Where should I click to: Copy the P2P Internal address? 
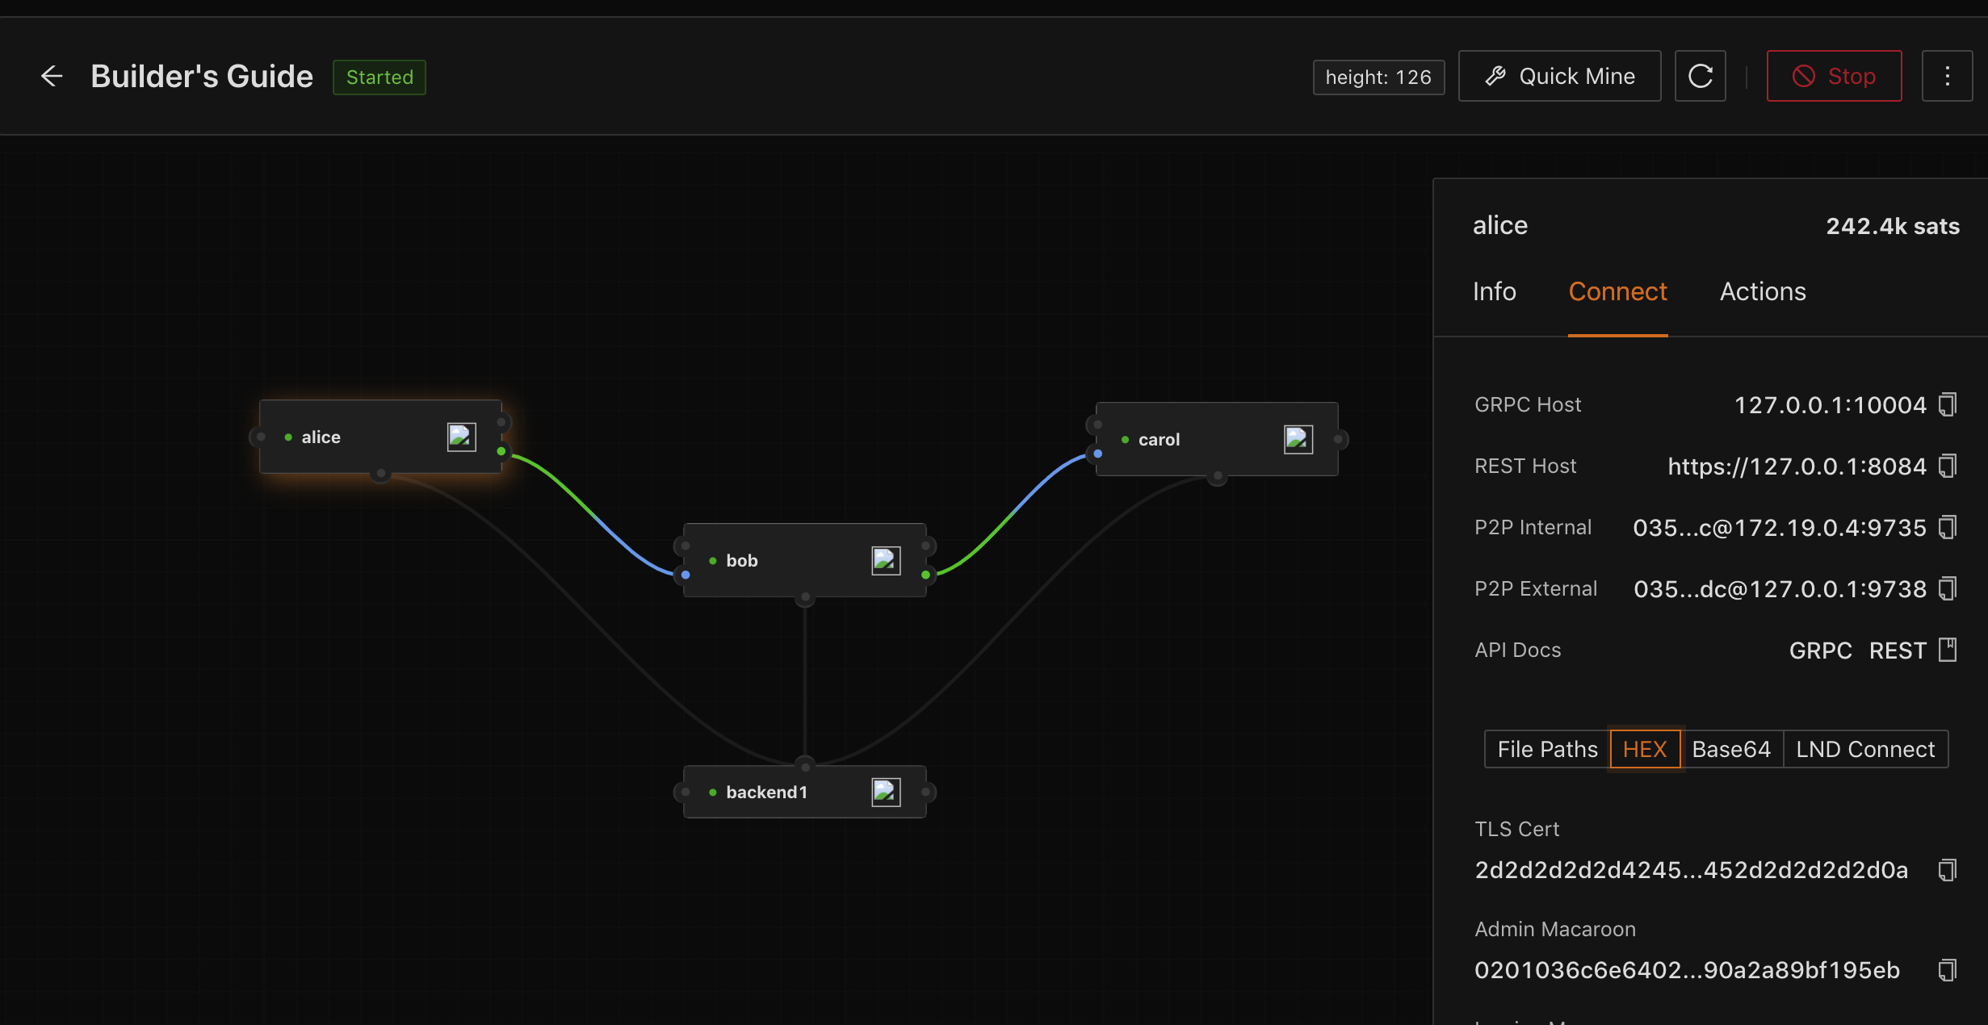tap(1947, 527)
